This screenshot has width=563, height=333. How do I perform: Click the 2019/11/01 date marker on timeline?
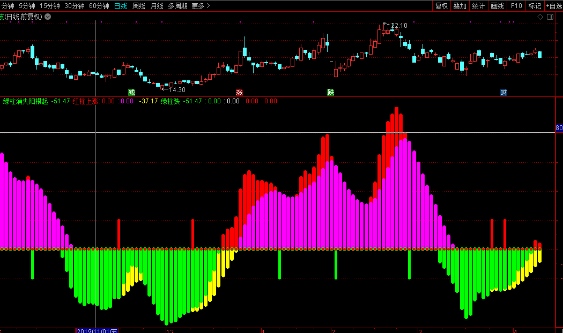click(97, 330)
